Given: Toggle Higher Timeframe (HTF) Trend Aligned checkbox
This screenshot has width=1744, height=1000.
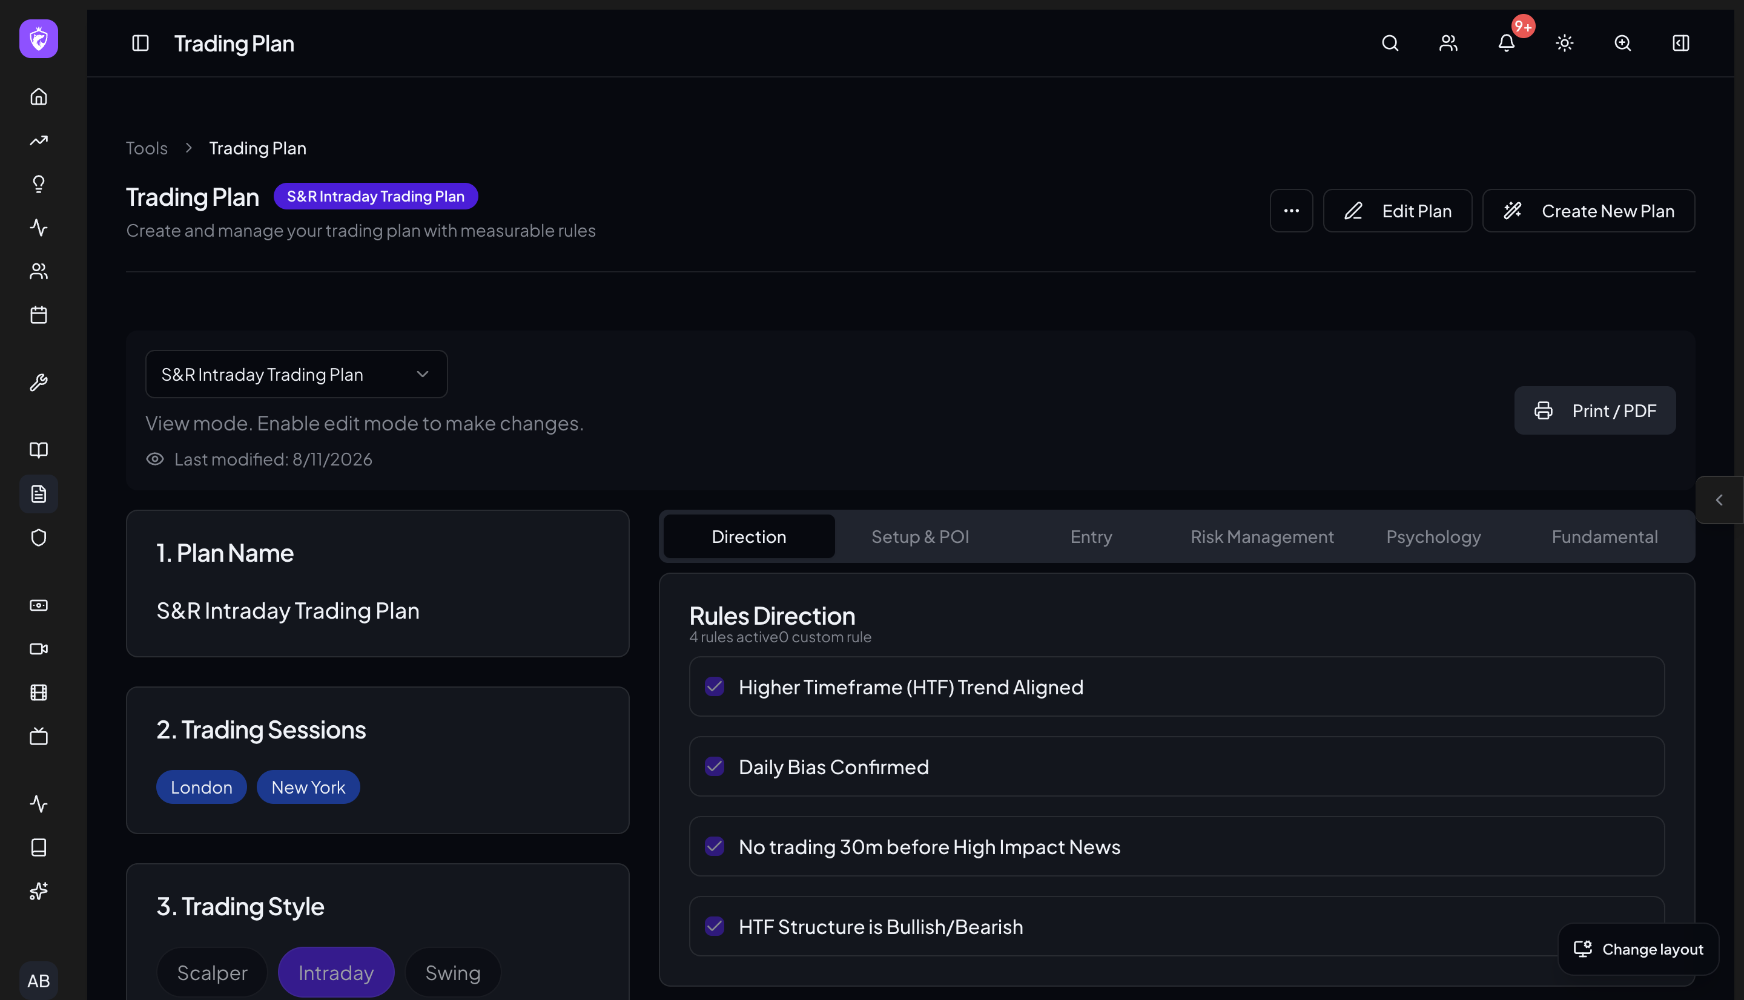Looking at the screenshot, I should coord(715,687).
